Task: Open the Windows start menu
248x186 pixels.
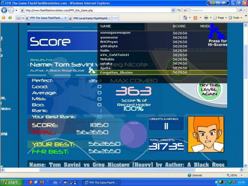Action: (11, 182)
